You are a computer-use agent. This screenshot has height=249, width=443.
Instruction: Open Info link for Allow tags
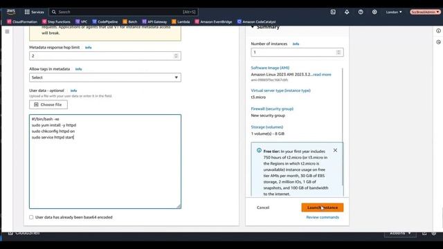(x=78, y=69)
